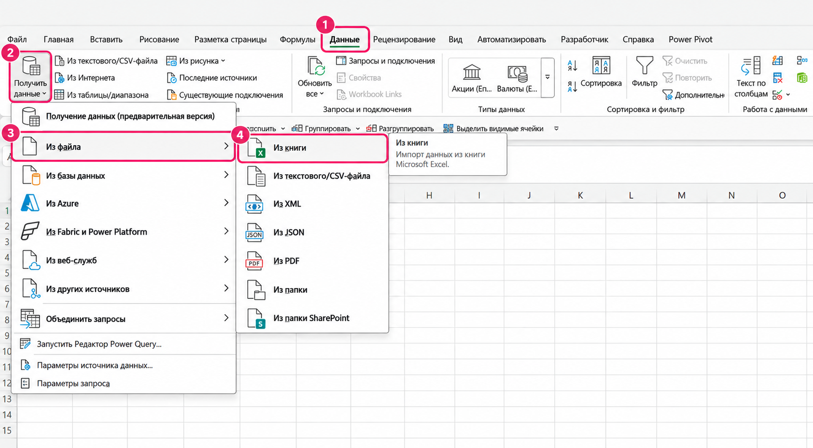Click the Сортировка icon
This screenshot has width=813, height=448.
click(x=601, y=66)
